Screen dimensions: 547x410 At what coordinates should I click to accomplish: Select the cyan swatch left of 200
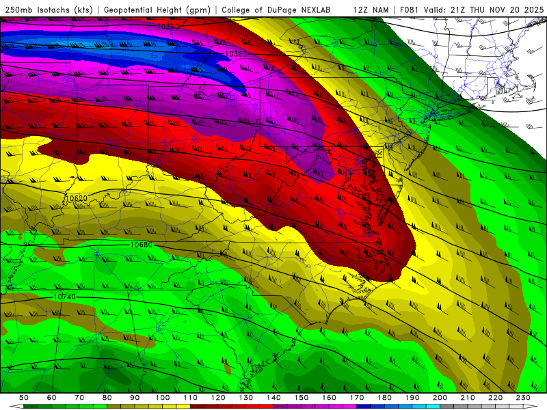[433, 407]
